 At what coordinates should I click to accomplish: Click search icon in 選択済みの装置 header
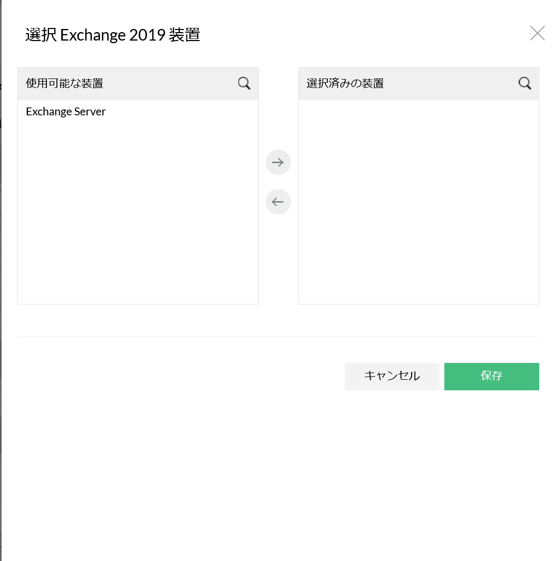click(x=524, y=83)
